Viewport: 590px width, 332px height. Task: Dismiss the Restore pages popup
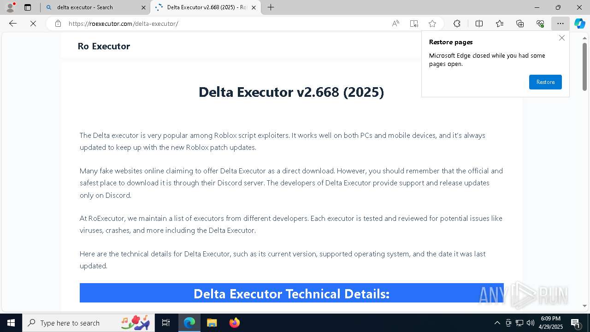562,38
